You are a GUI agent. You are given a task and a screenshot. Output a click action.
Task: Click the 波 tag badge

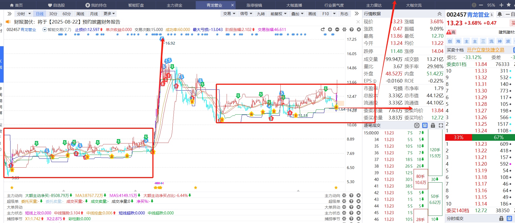click(508, 41)
